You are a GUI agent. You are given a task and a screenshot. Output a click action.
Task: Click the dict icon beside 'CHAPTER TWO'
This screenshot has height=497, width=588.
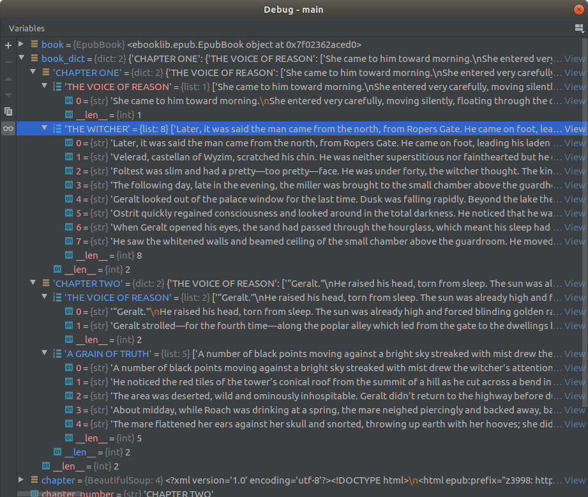coord(46,283)
